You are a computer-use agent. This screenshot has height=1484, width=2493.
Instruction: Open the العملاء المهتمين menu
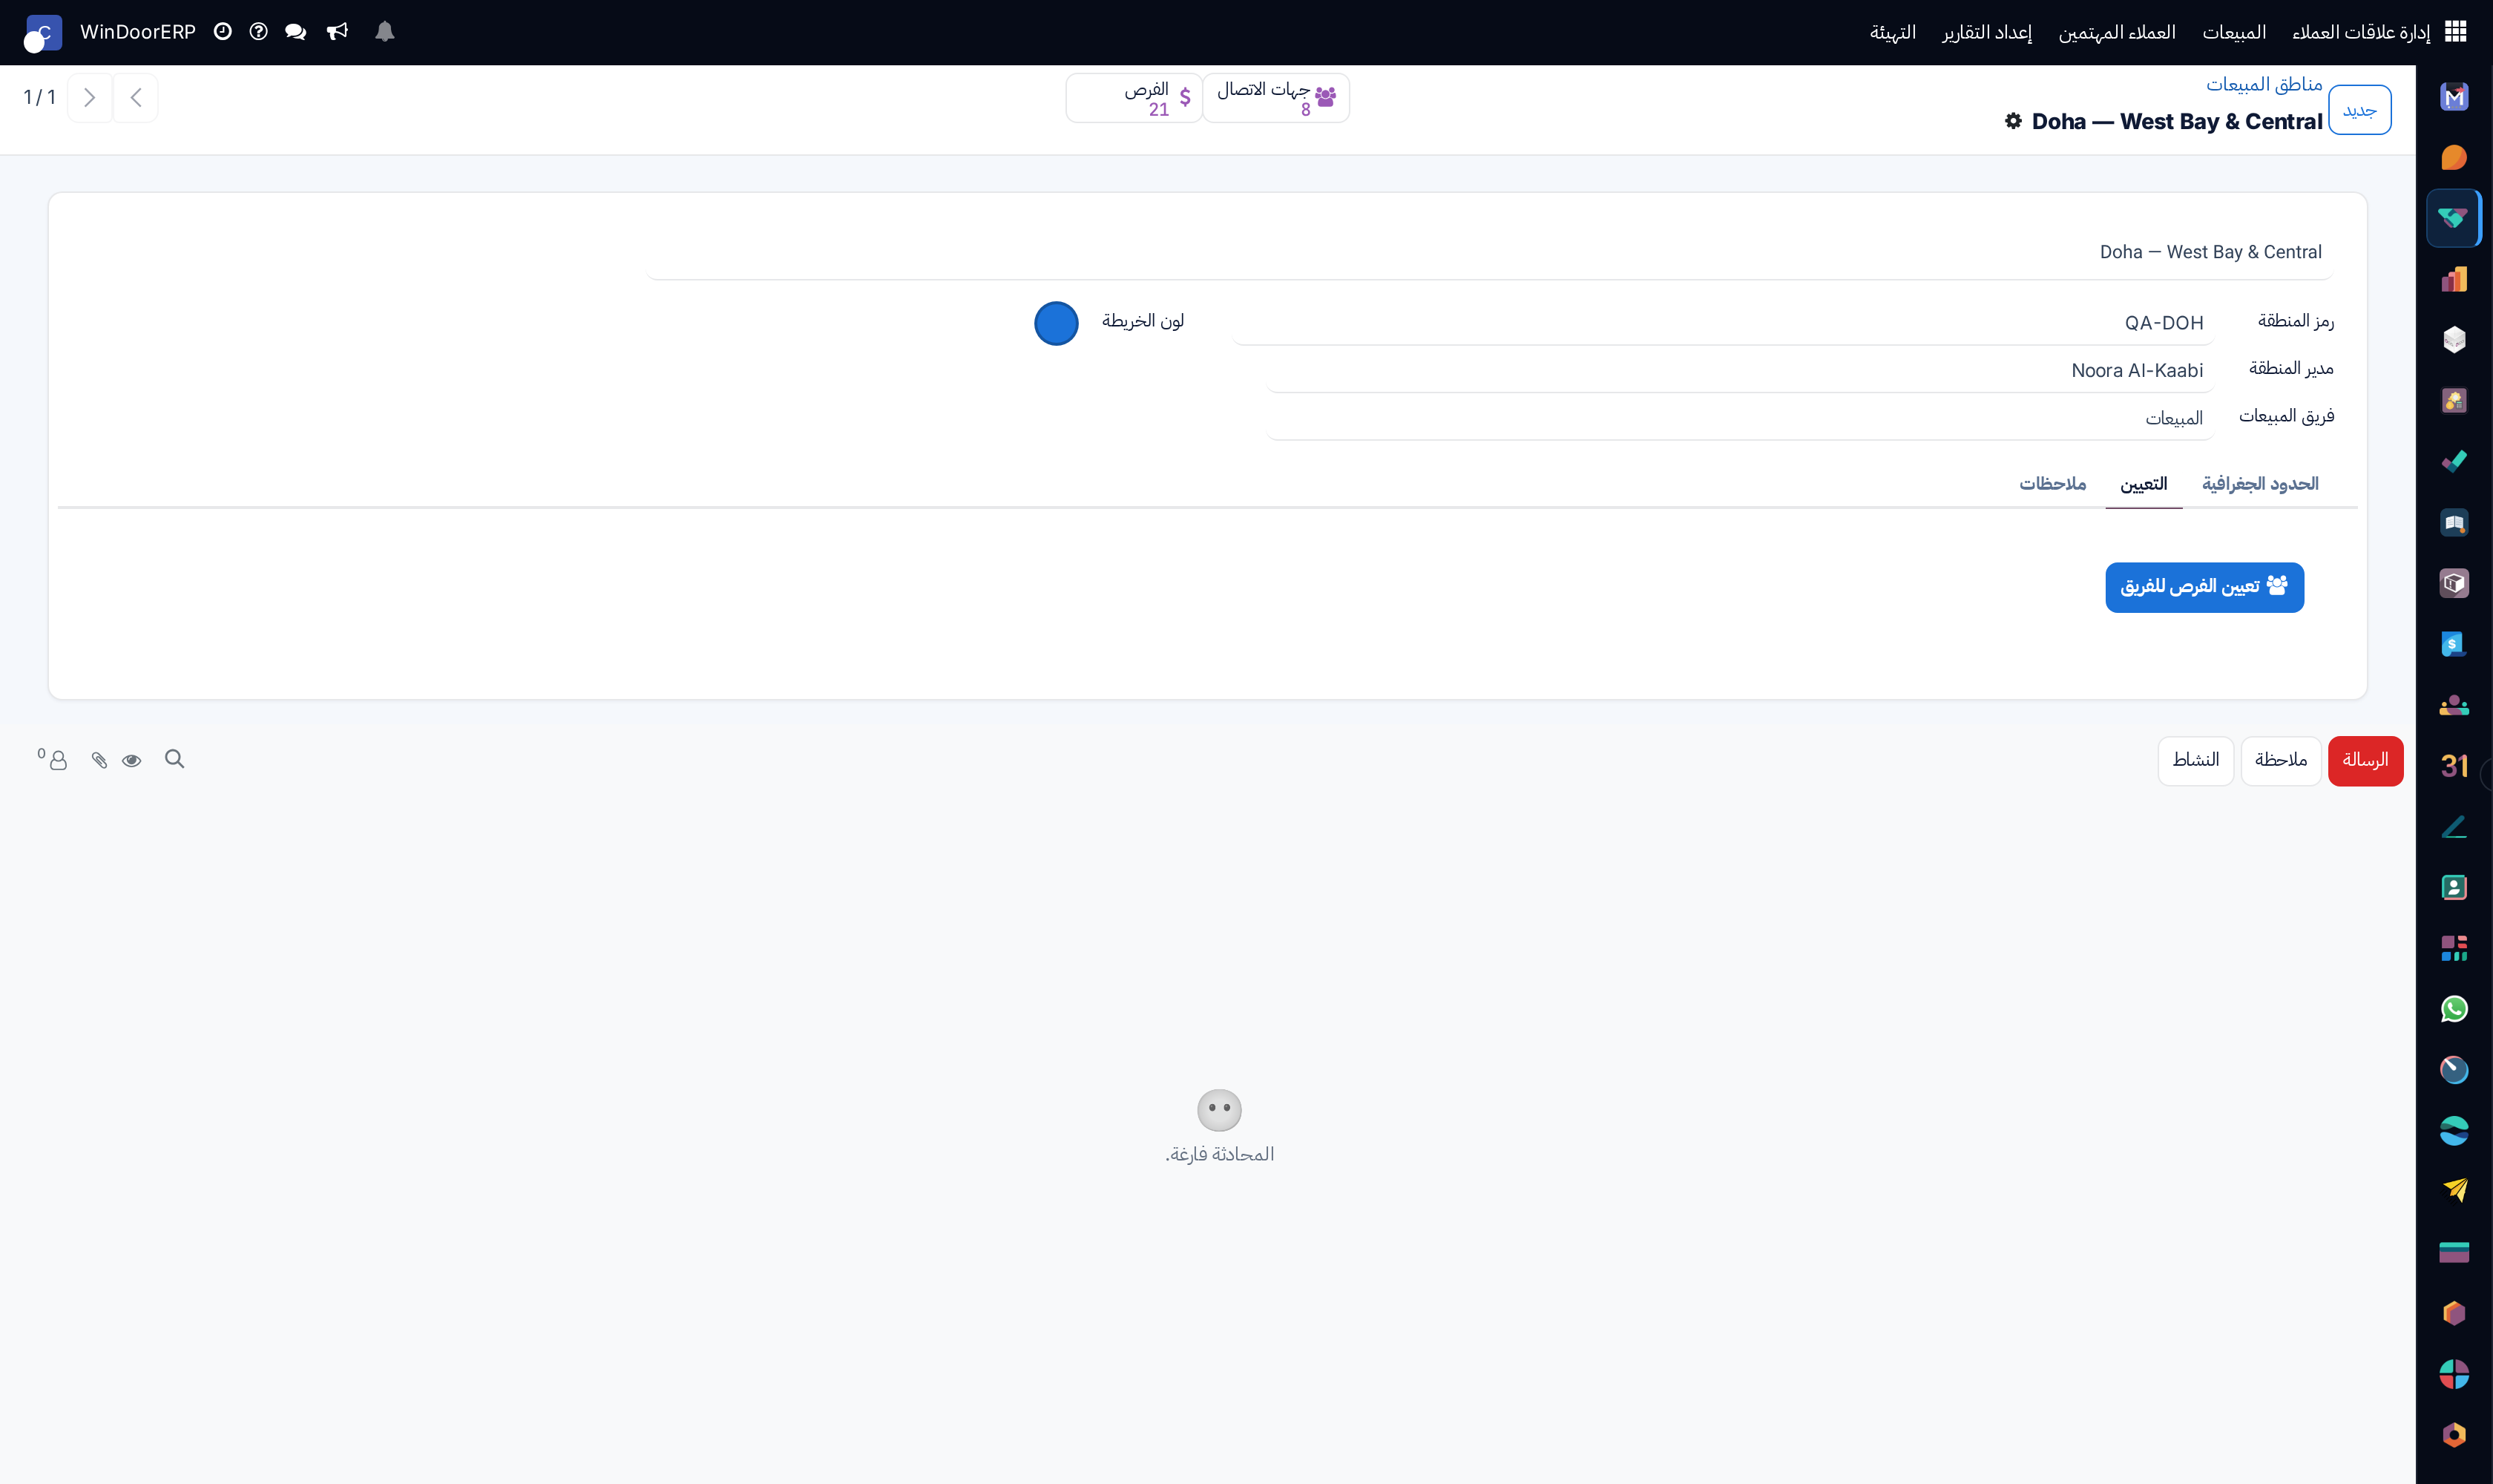(2117, 32)
